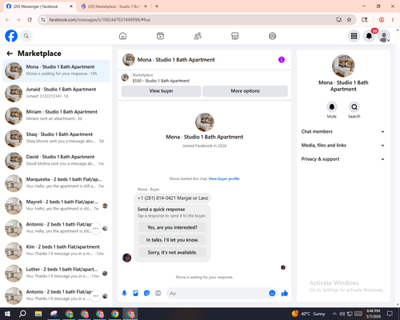Screen dimensions: 400x320
Task: Send quick reply 'Yes, are you interested?'
Action: [x=172, y=227]
